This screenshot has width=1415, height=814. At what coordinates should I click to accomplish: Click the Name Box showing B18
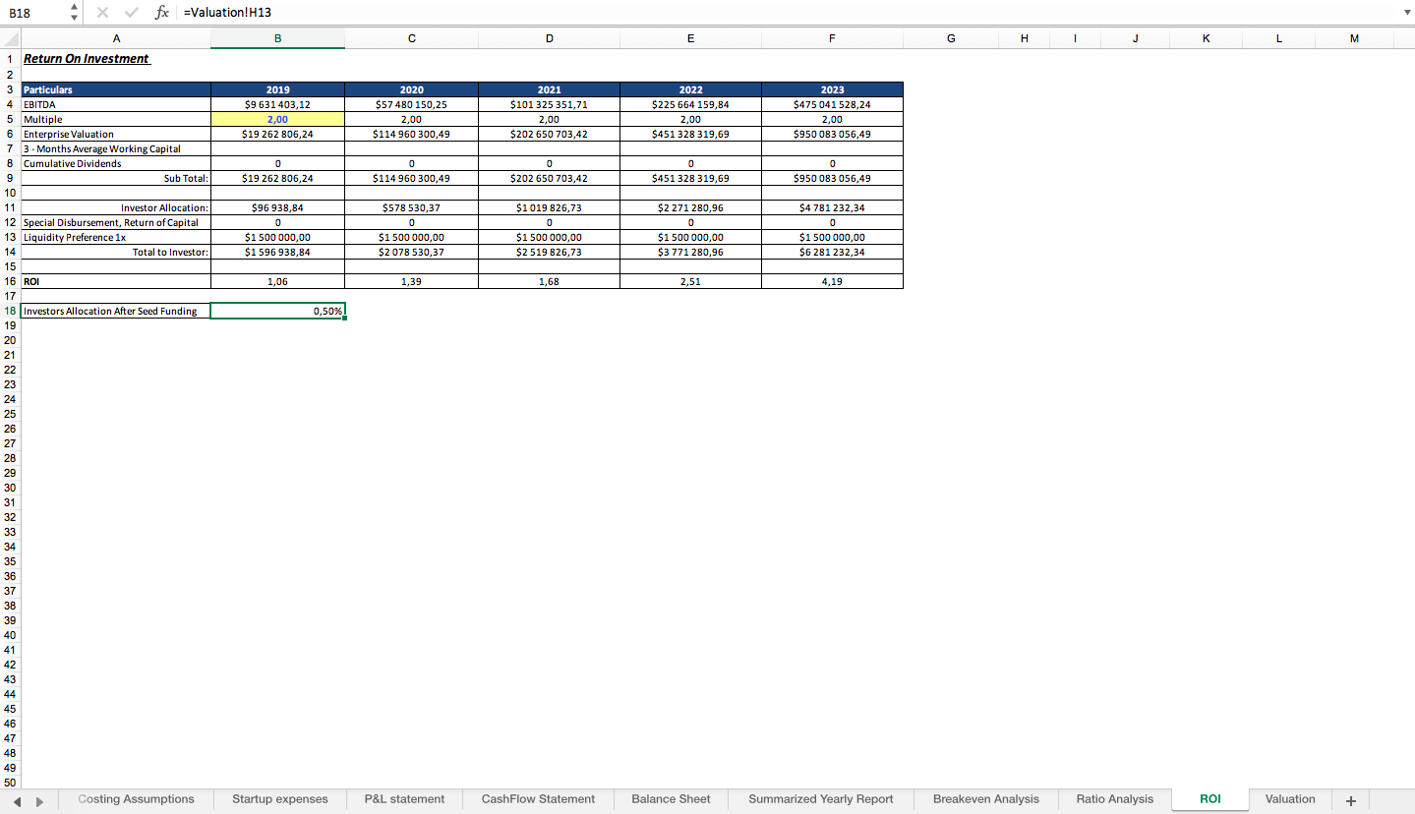point(34,13)
